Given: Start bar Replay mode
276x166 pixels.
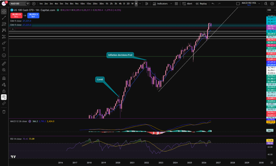Looking at the screenshot, I should (201, 3).
